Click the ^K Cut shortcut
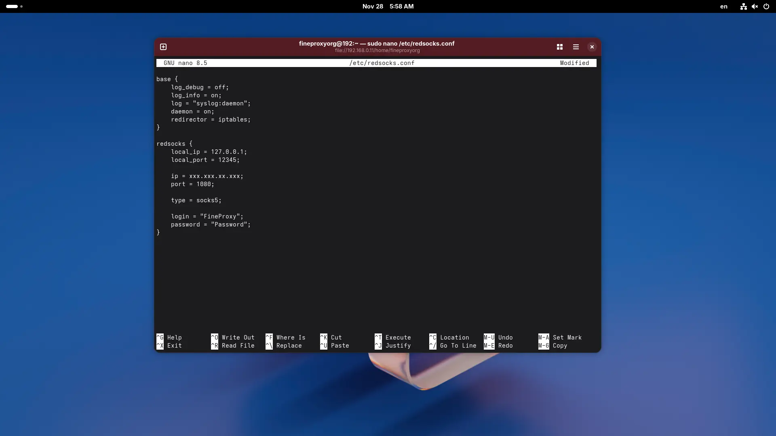Viewport: 776px width, 436px height. point(331,337)
